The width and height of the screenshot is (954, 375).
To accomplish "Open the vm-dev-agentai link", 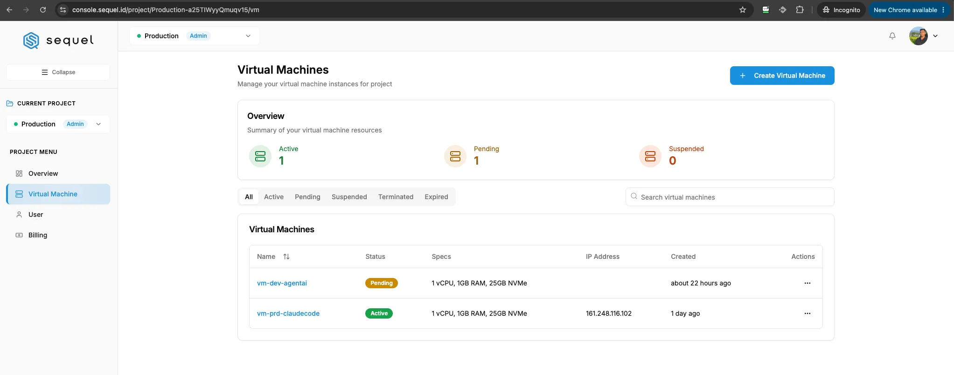I will point(282,283).
